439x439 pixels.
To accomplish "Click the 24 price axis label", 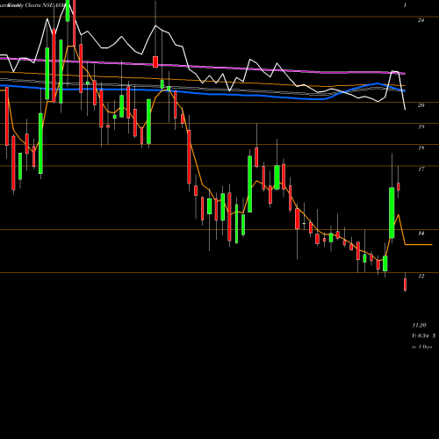I will (x=421, y=20).
